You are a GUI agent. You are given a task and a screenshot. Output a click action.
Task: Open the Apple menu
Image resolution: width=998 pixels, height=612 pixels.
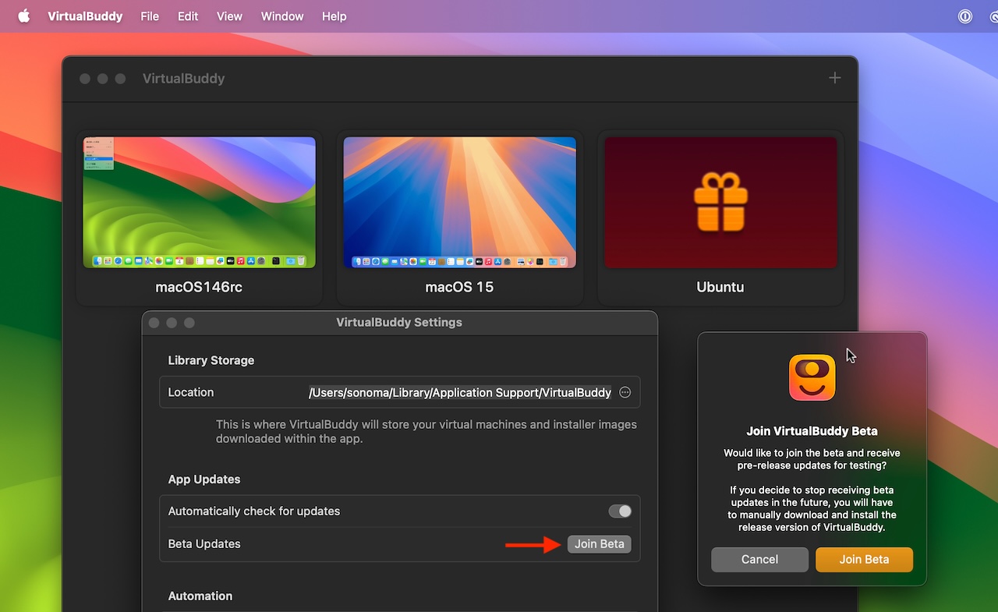point(24,16)
